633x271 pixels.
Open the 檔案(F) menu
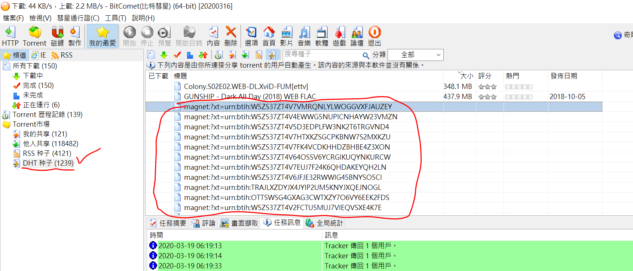click(13, 18)
